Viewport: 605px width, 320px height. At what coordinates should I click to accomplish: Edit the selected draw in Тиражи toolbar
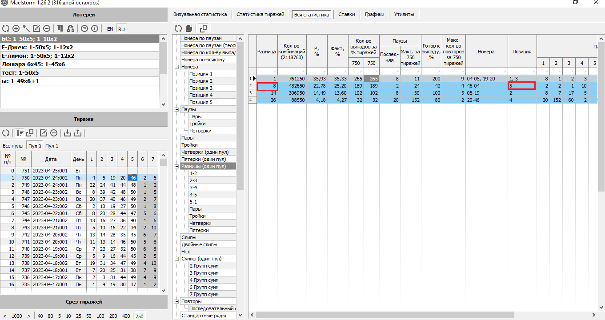(44, 132)
